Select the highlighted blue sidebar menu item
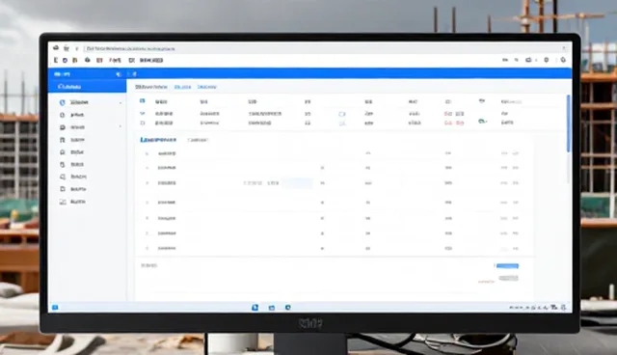This screenshot has width=617, height=355. tap(88, 87)
